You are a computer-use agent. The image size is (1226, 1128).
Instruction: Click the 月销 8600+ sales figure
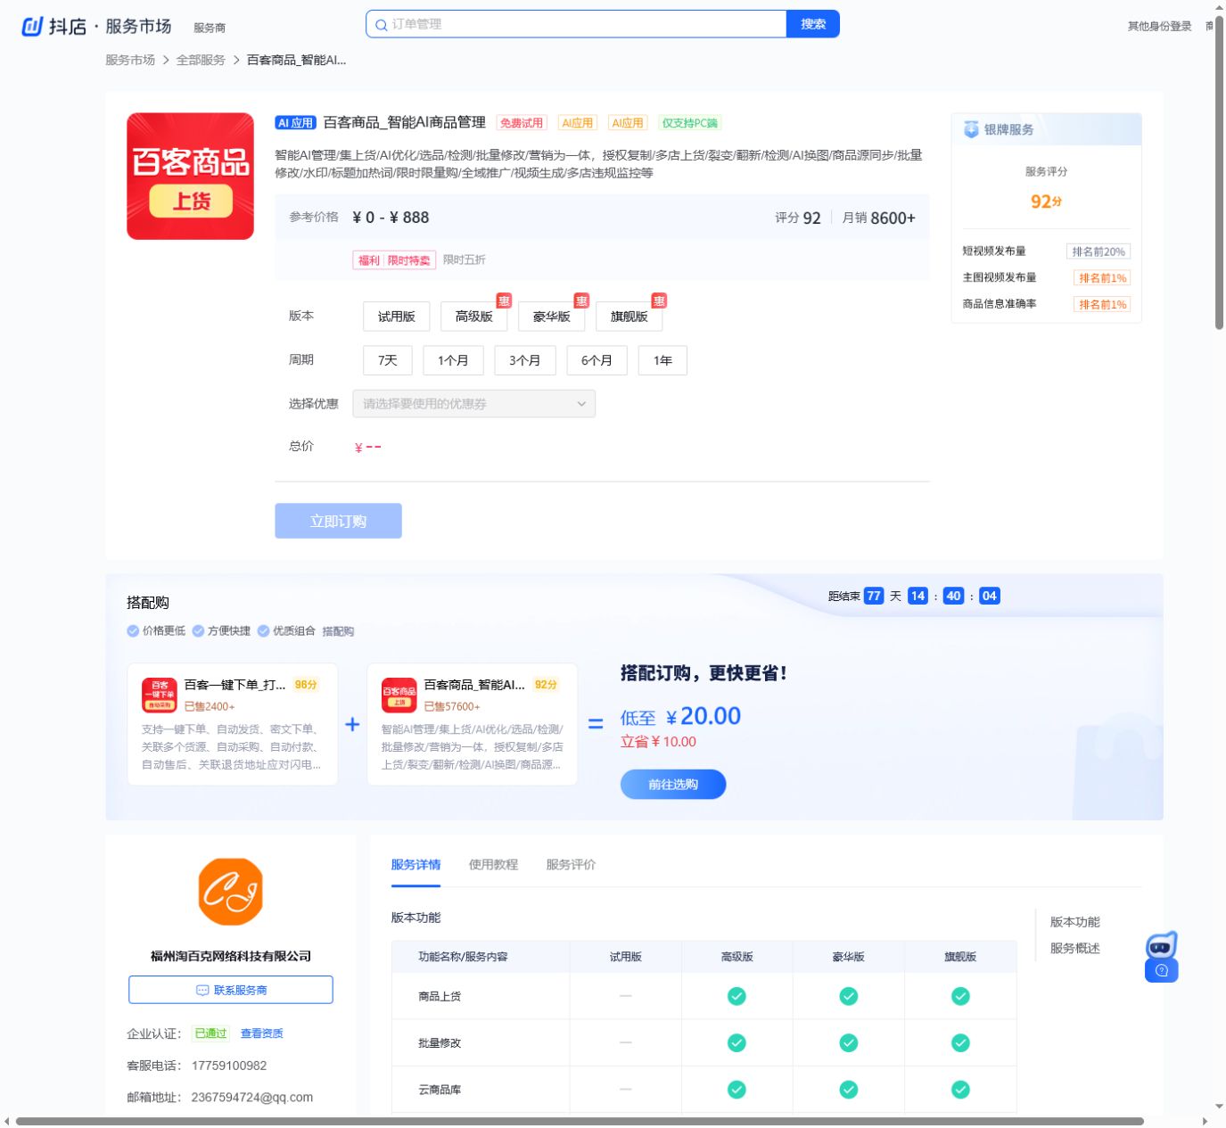[878, 218]
